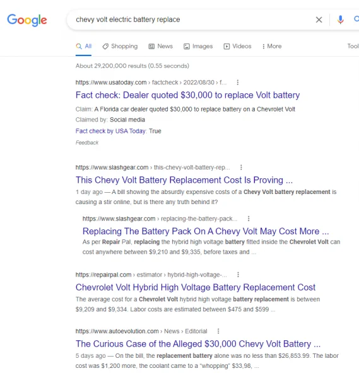This screenshot has width=359, height=378.
Task: Switch to the Shopping tab
Action: click(120, 46)
